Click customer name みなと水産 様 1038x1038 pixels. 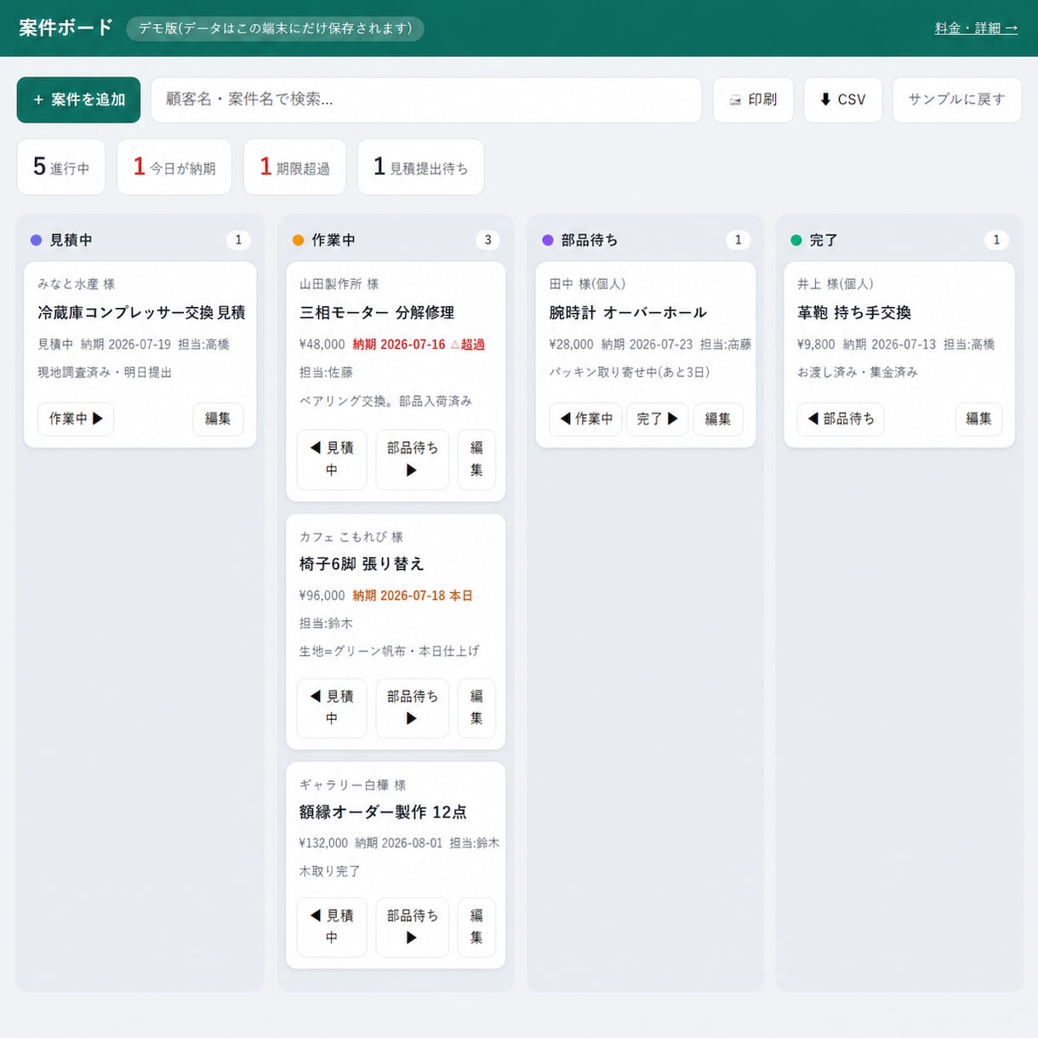tap(77, 284)
